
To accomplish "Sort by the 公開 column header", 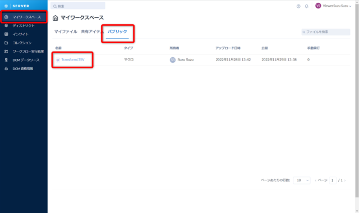I will coord(264,48).
